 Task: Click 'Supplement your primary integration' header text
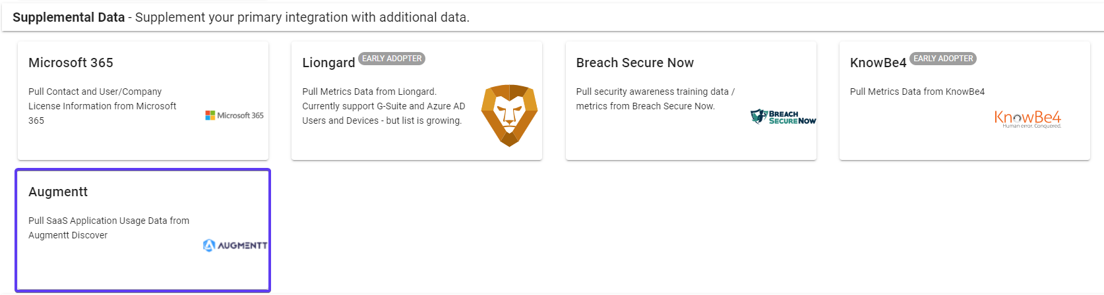[x=303, y=17]
